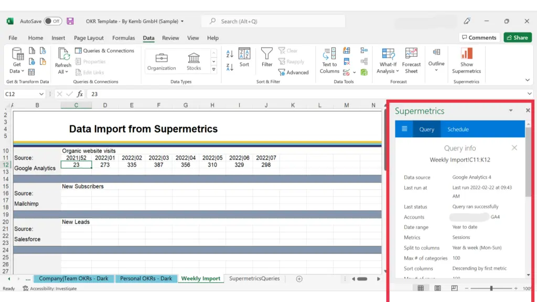Expand Data Validation dropdown arrow
The image size is (537, 302).
point(355,72)
